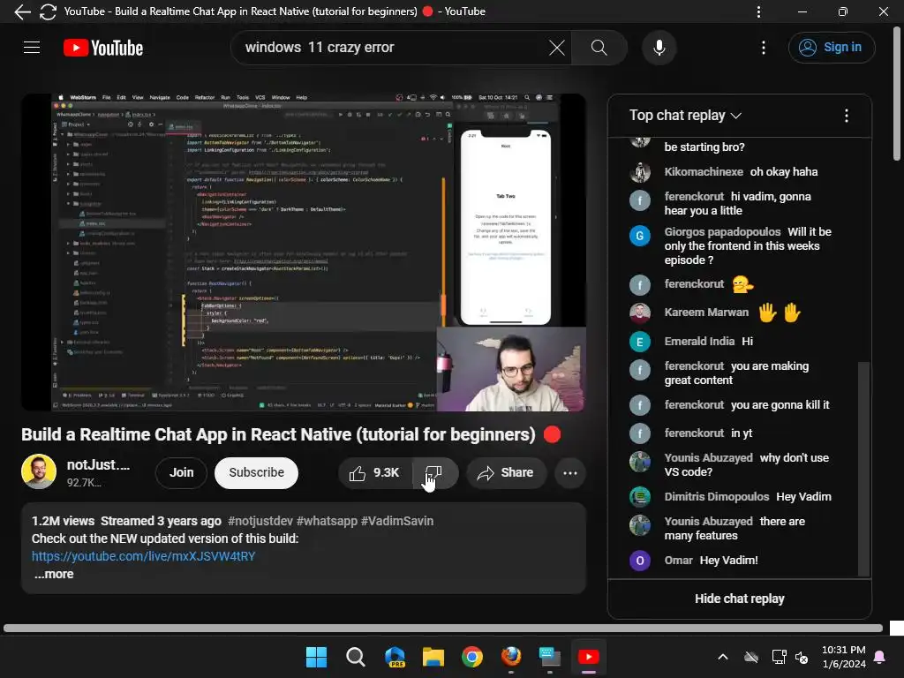
Task: Open File Explorer from taskbar
Action: (433, 657)
